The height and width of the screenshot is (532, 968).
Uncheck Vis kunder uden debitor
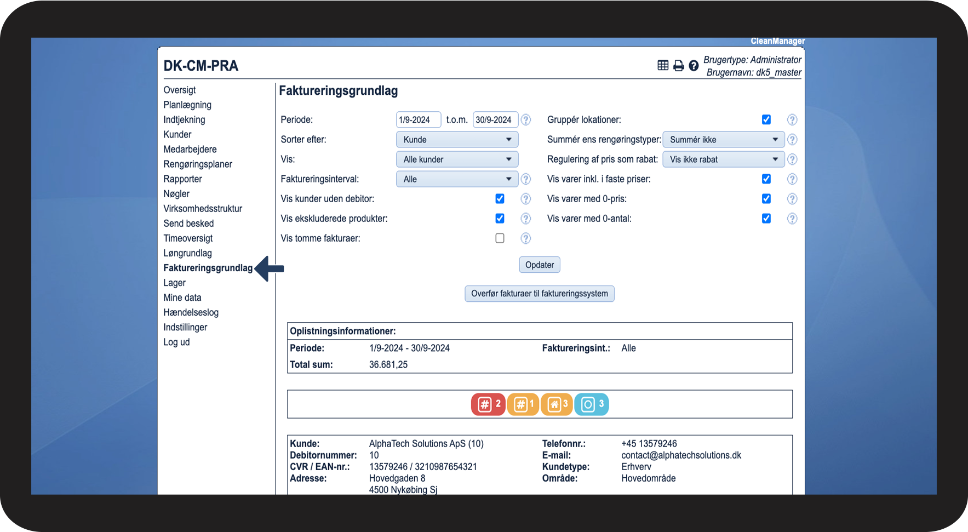(x=500, y=199)
